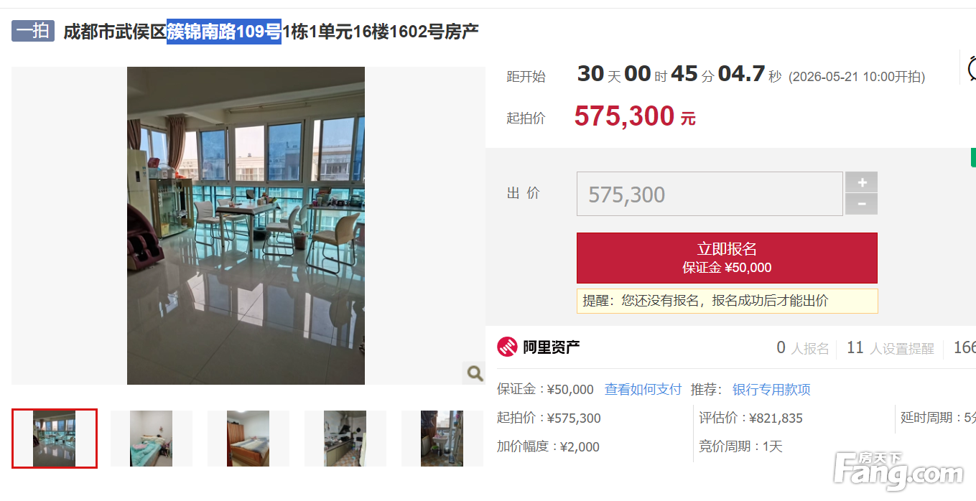
Task: Select the second bedroom thumbnail
Action: pyautogui.click(x=152, y=439)
